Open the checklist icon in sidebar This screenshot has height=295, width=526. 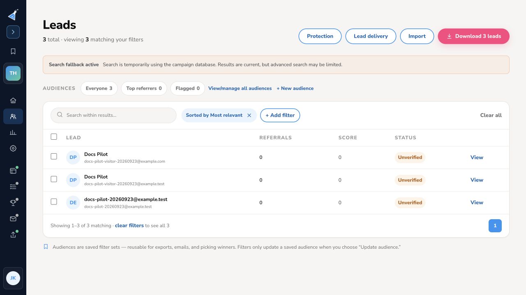13,186
